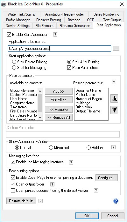Click help icon beside Restore defaults button
127x222 pixels.
[x=41, y=201]
